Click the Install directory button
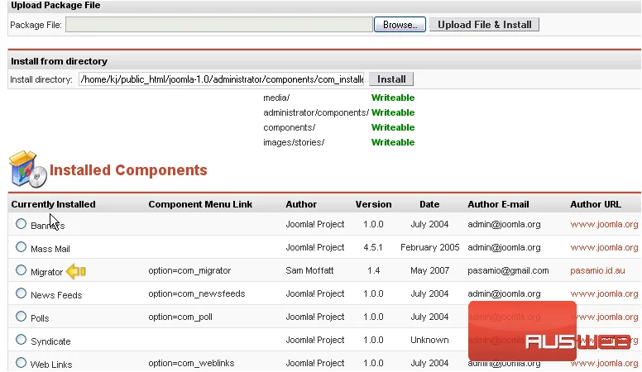Screen dimensions: 642x372 [391, 79]
